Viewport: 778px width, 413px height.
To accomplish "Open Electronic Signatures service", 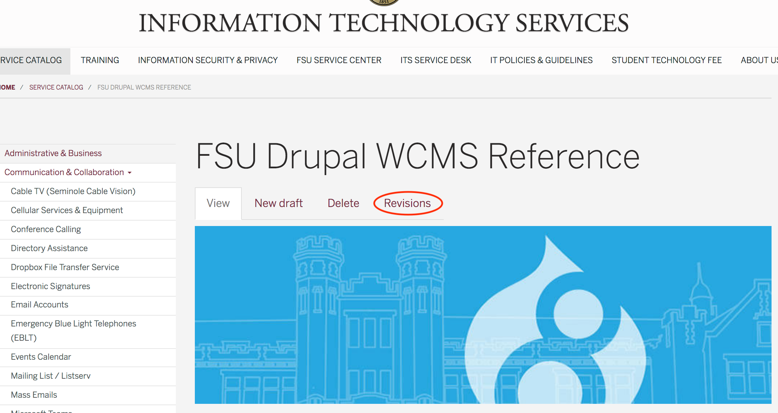I will pos(50,286).
